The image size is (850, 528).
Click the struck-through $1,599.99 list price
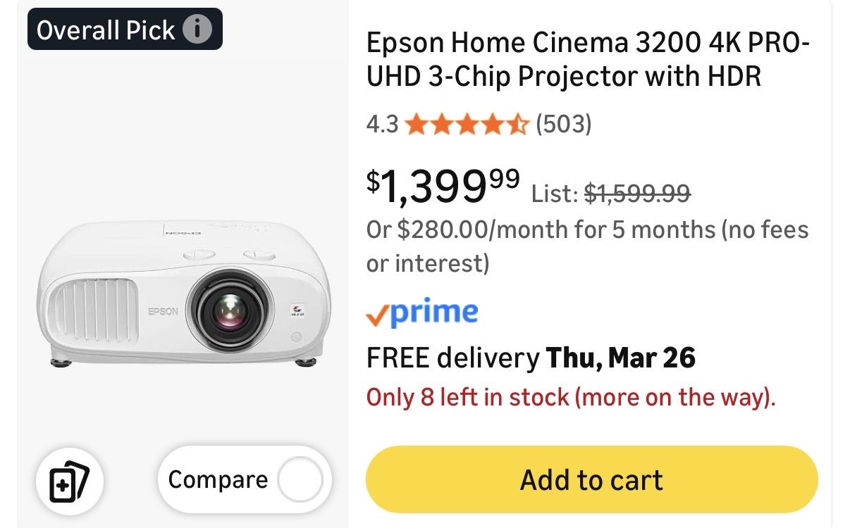pos(637,193)
